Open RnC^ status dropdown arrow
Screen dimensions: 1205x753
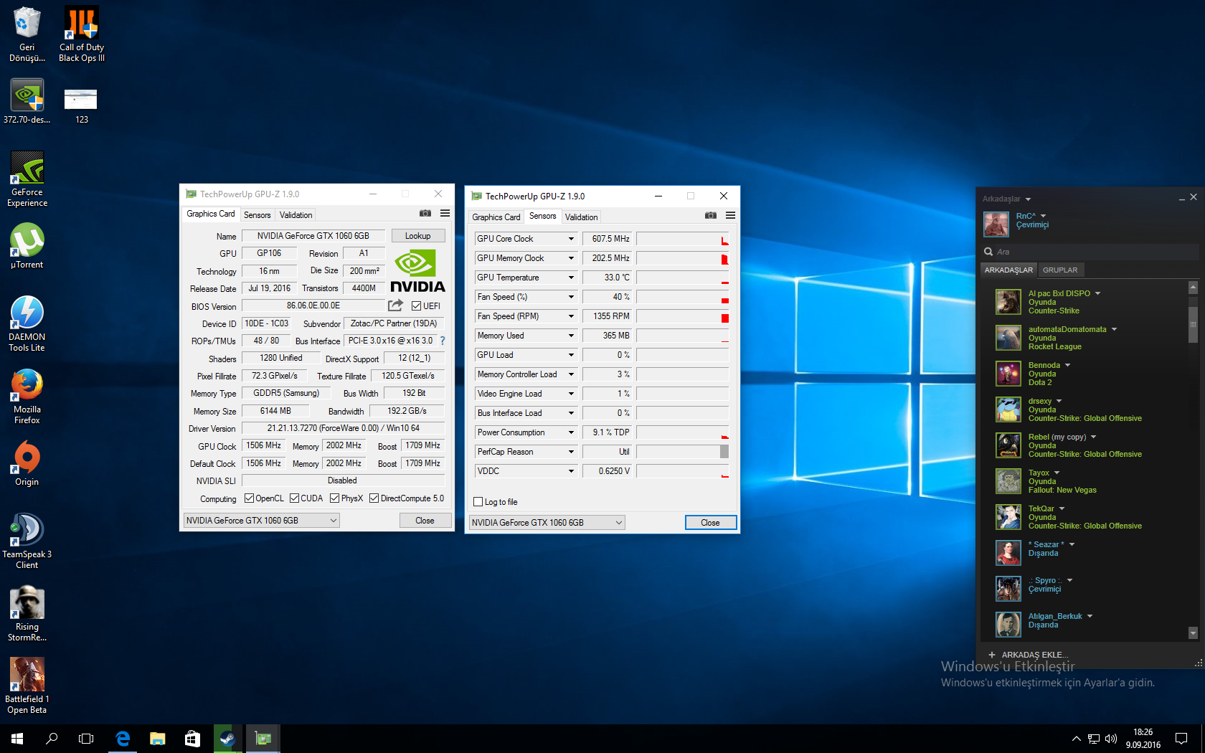click(x=1043, y=216)
